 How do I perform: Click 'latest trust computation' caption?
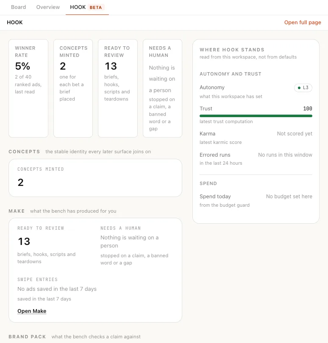point(226,122)
